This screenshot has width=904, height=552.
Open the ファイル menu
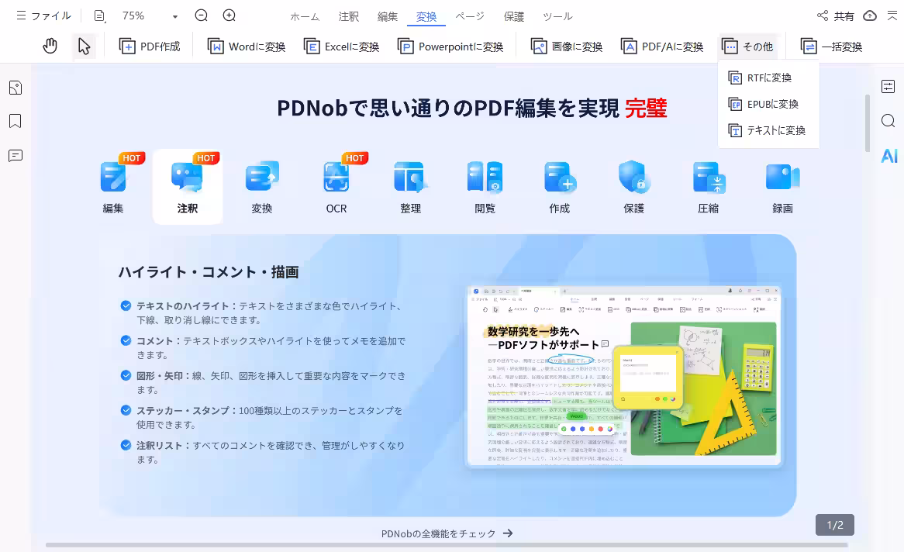(43, 16)
